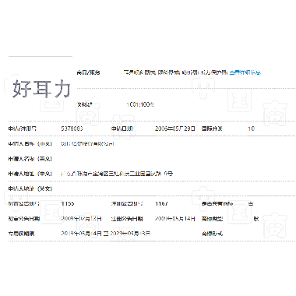Select the applicant Chinese name value
296x296 pixels.
(87, 143)
